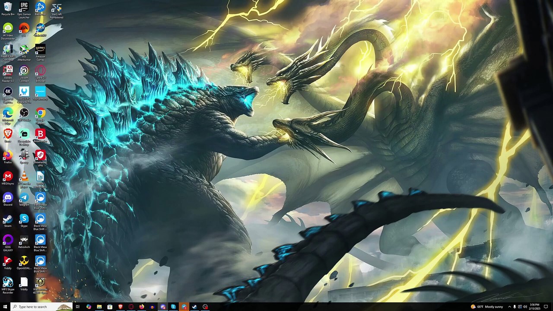
Task: Launch the Epic Games Launcher shortcut
Action: (x=24, y=10)
